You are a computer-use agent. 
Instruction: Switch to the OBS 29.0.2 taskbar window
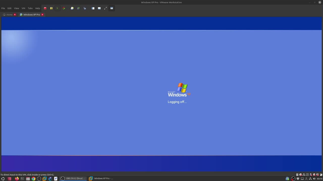coord(73,178)
